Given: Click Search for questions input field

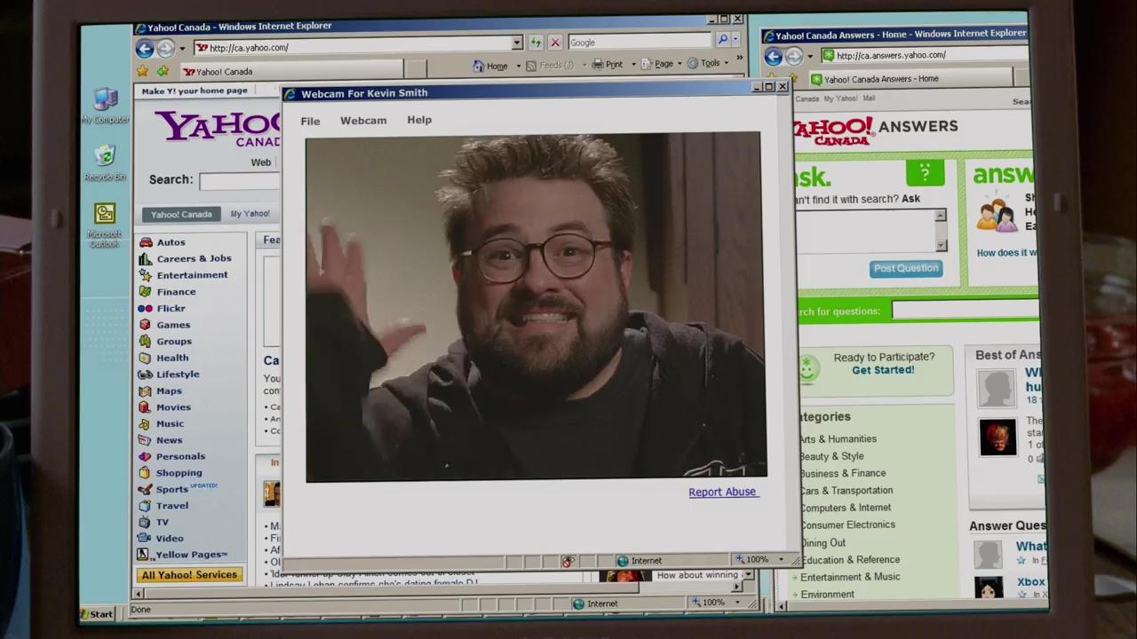Looking at the screenshot, I should [966, 311].
